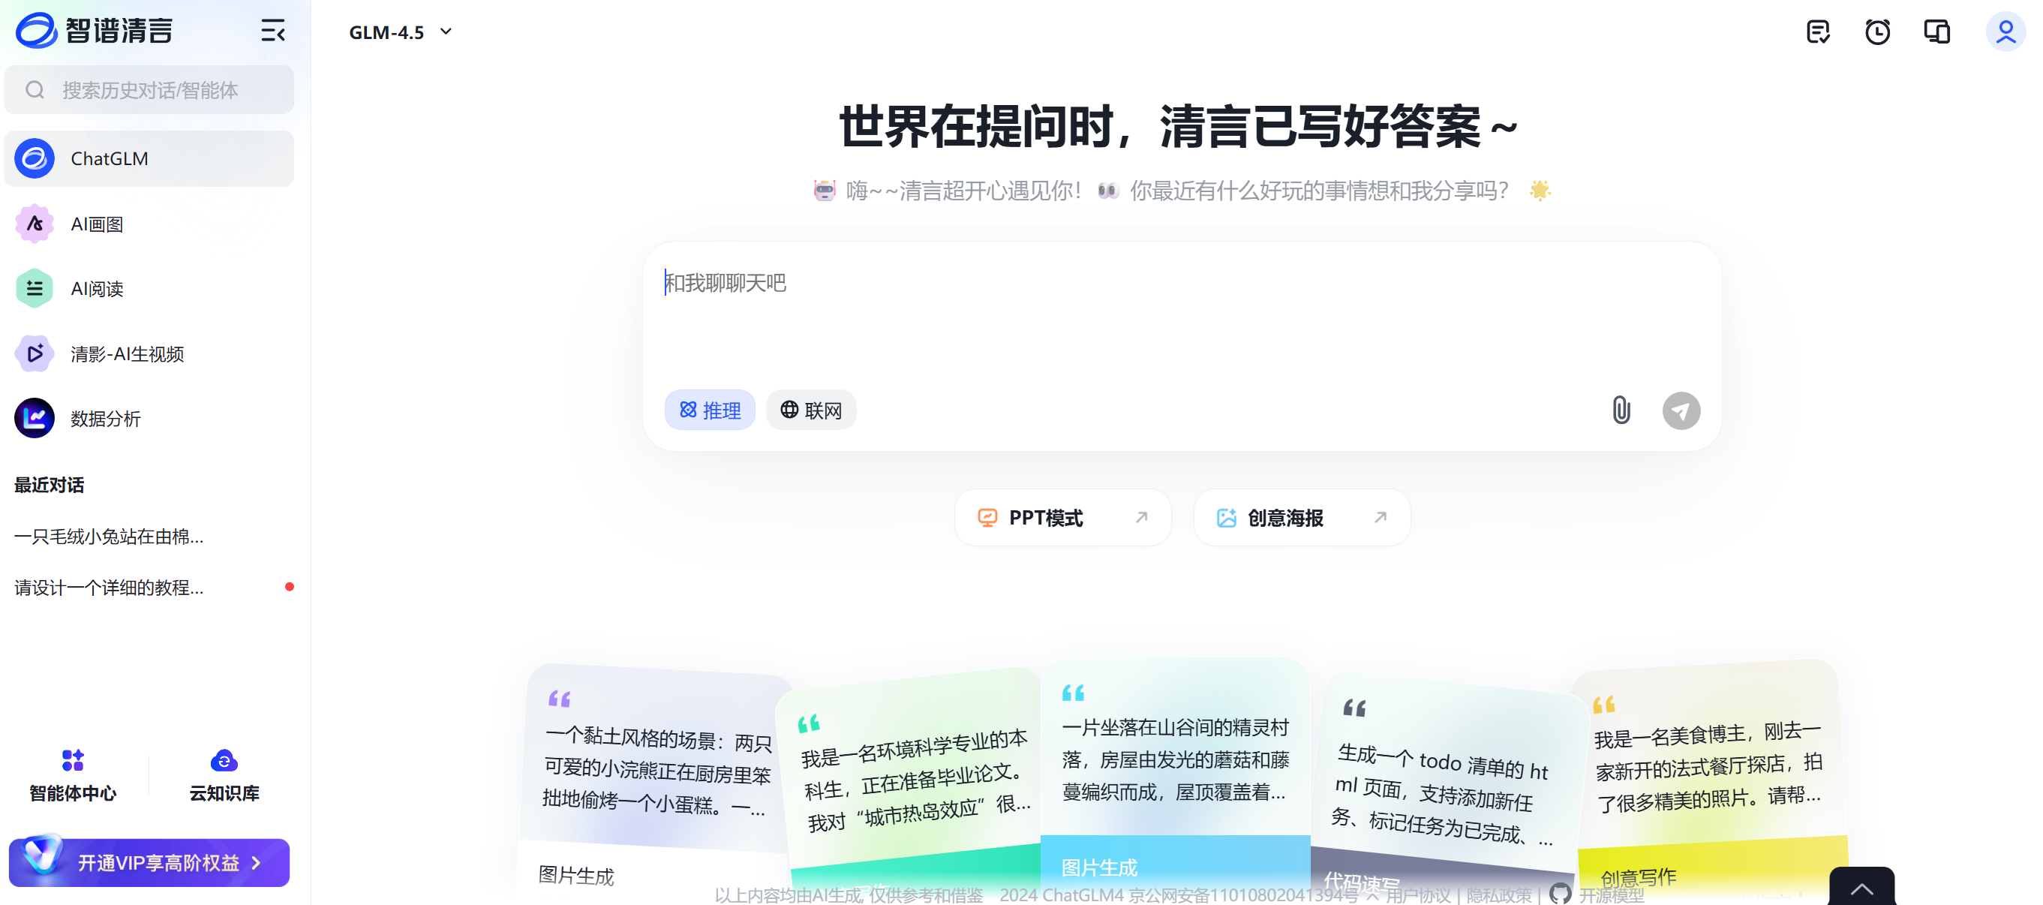Open 创意海报
Viewport: 2043px width, 905px height.
[x=1302, y=518]
